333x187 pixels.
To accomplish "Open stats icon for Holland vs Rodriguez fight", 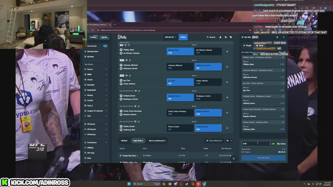I will pos(139,91).
